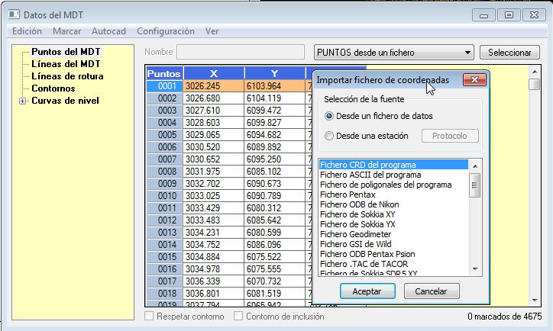553x331 pixels.
Task: Select point row 0005
Action: tap(165, 135)
